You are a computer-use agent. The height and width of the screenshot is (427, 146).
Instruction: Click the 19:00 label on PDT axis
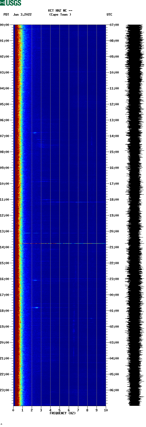click(5, 327)
